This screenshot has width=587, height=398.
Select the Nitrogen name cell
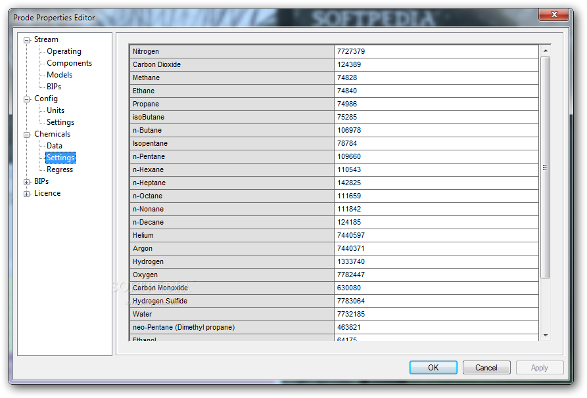point(232,51)
